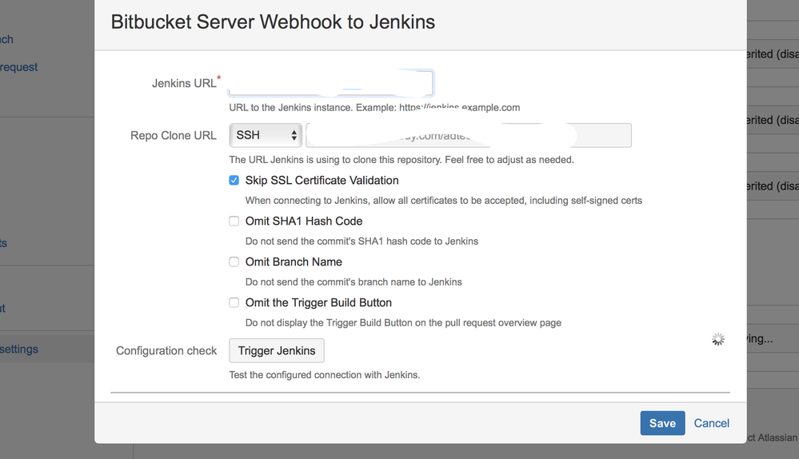This screenshot has height=459, width=799.
Task: Select the 'request' item in the left sidebar
Action: click(x=19, y=67)
